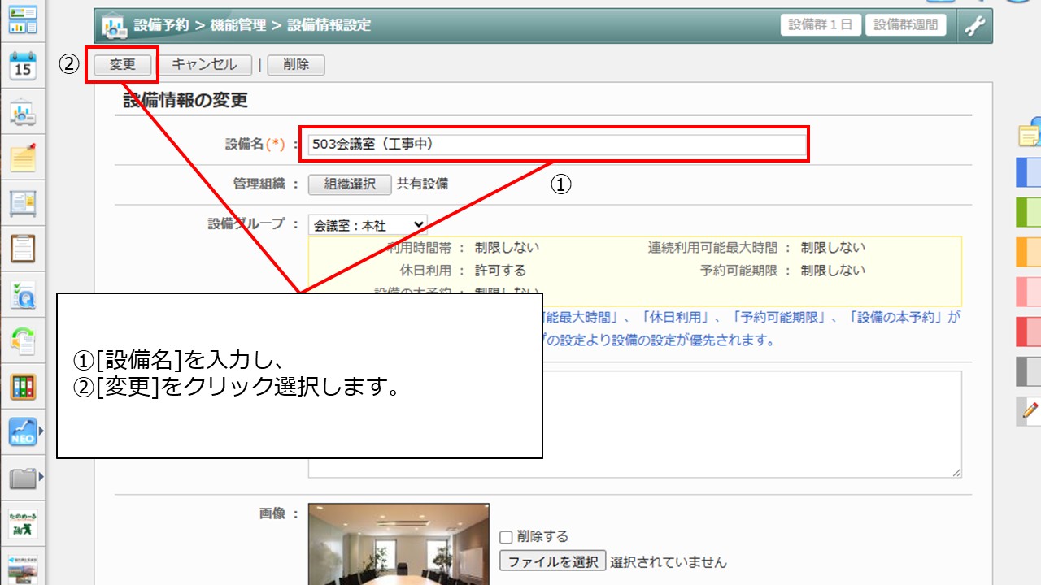Open the calendar icon showing 15
The image size is (1041, 585).
click(23, 66)
